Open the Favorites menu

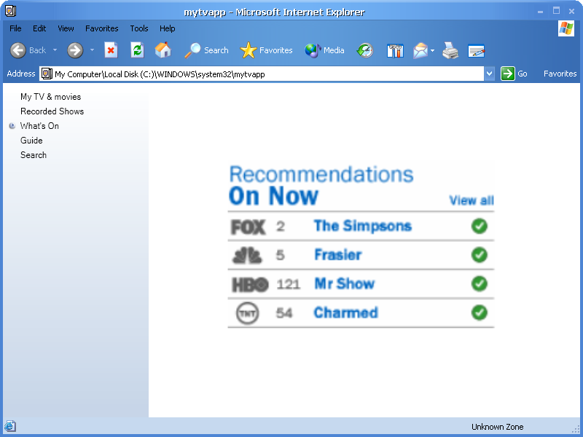pyautogui.click(x=101, y=28)
